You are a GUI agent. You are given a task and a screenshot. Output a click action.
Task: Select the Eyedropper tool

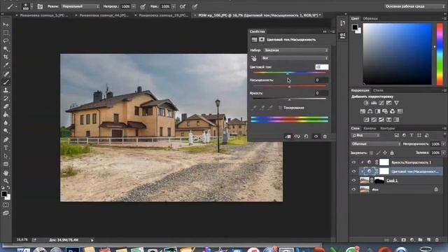6,65
